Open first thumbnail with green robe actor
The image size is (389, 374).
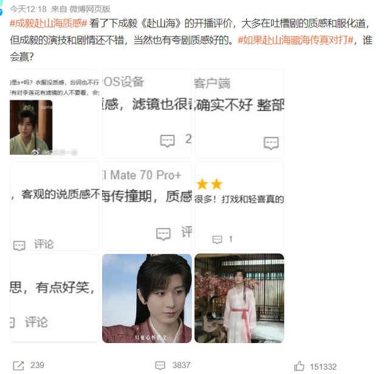(x=54, y=114)
